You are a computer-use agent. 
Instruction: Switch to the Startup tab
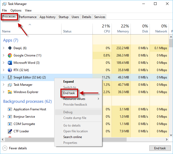tap(63, 17)
